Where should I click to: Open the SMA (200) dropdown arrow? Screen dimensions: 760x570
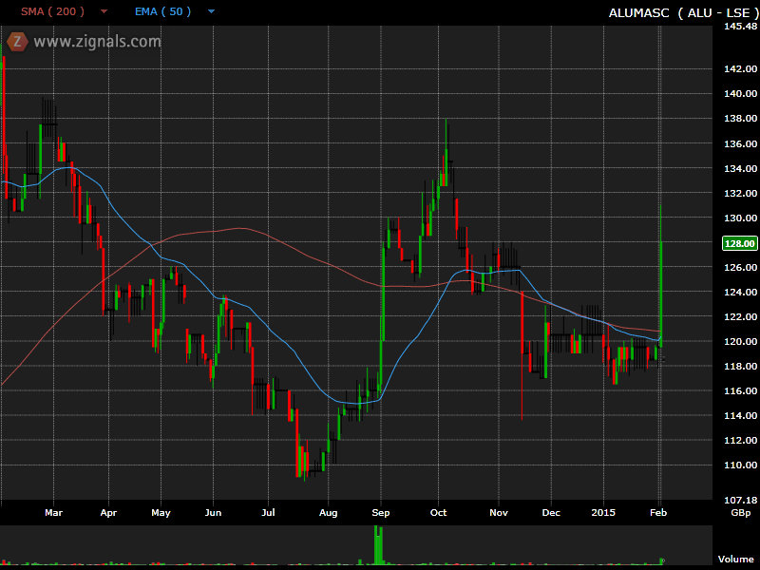click(x=104, y=12)
